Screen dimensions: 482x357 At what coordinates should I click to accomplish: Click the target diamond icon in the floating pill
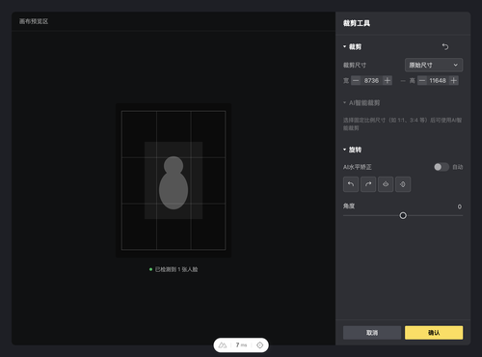(260, 345)
